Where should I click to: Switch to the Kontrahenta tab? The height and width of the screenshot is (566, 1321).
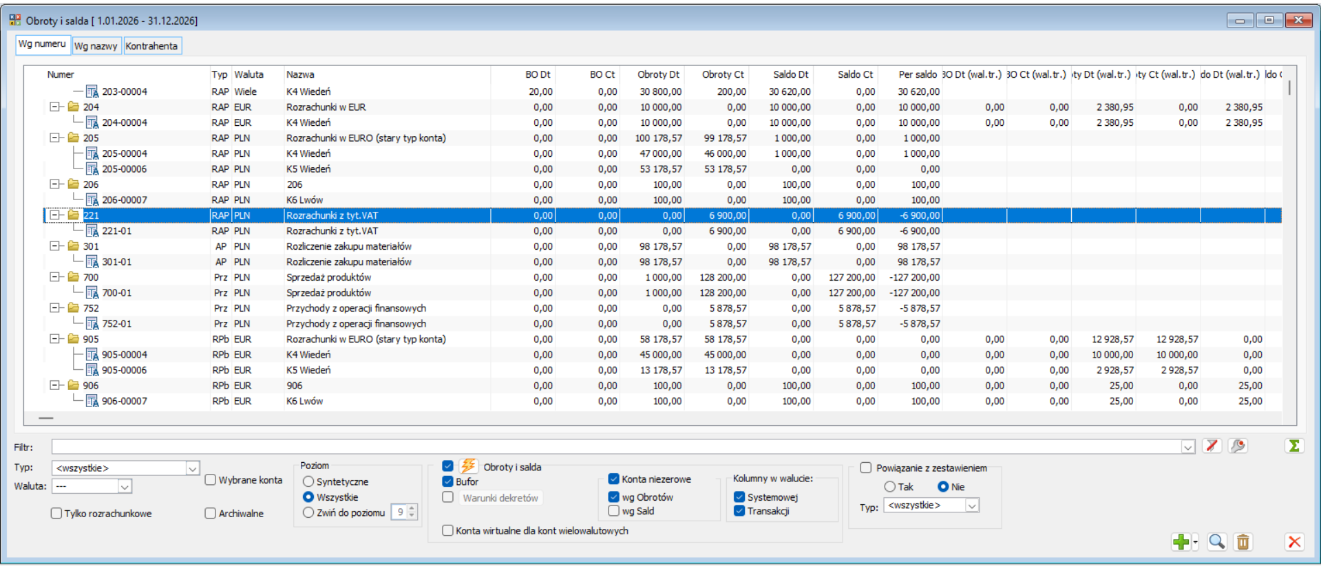pyautogui.click(x=151, y=46)
